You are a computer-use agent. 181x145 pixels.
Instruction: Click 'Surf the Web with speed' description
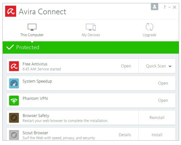59,138
